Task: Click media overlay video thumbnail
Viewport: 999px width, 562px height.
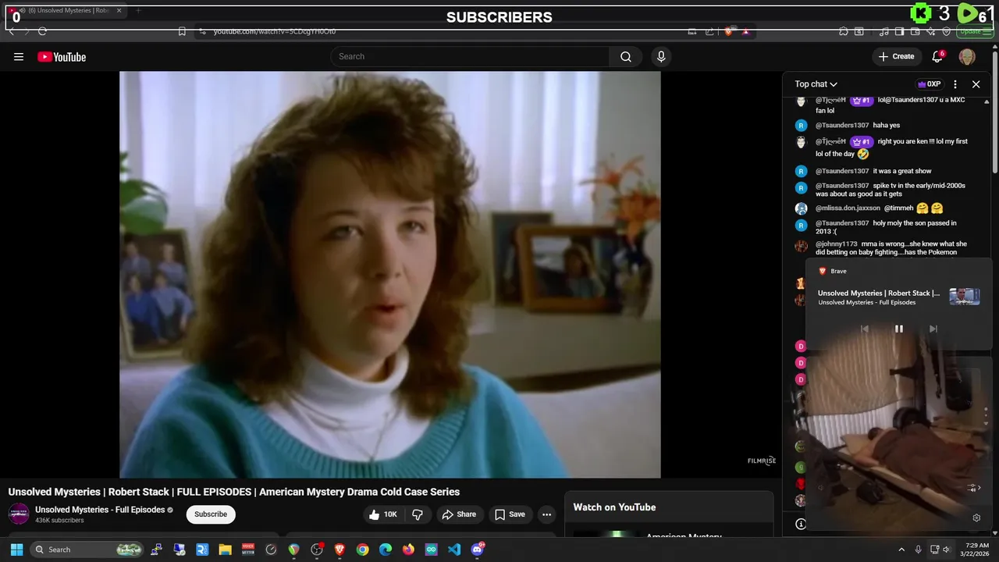Action: (x=964, y=297)
